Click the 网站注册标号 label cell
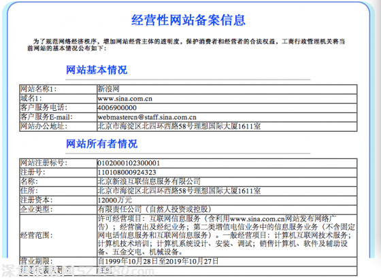 click(59, 163)
